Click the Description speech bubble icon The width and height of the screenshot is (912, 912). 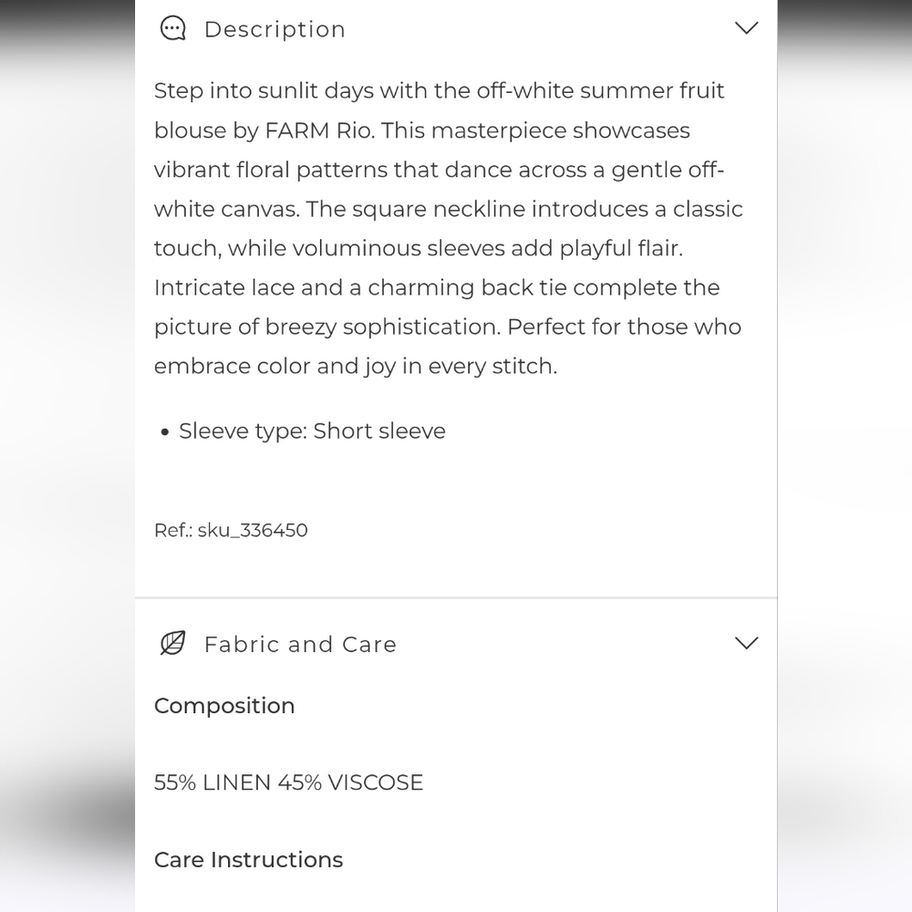(x=172, y=29)
